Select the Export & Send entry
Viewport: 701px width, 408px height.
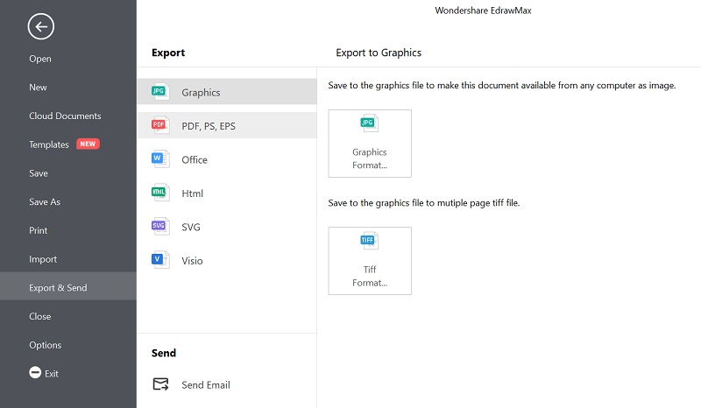68,286
